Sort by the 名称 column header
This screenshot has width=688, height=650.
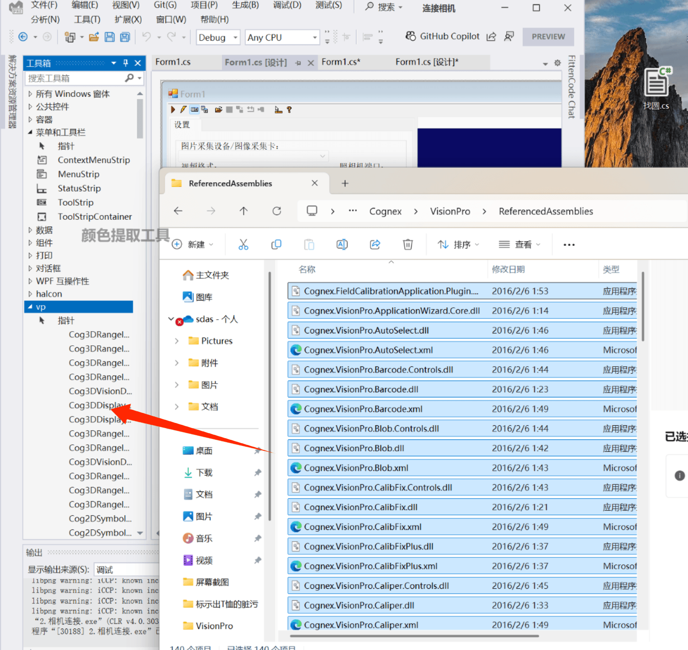(307, 269)
